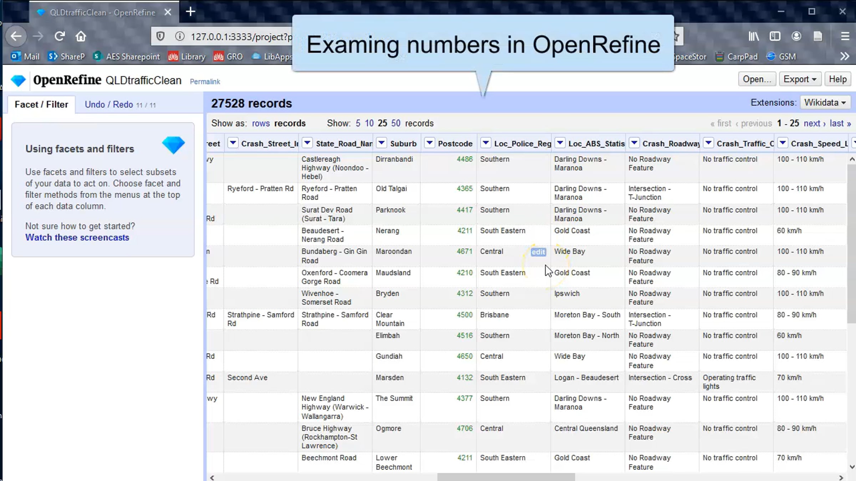Show 50 records per page

tap(396, 123)
